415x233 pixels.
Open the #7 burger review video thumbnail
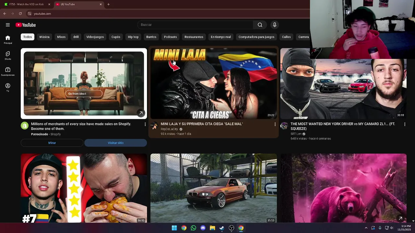(84, 188)
